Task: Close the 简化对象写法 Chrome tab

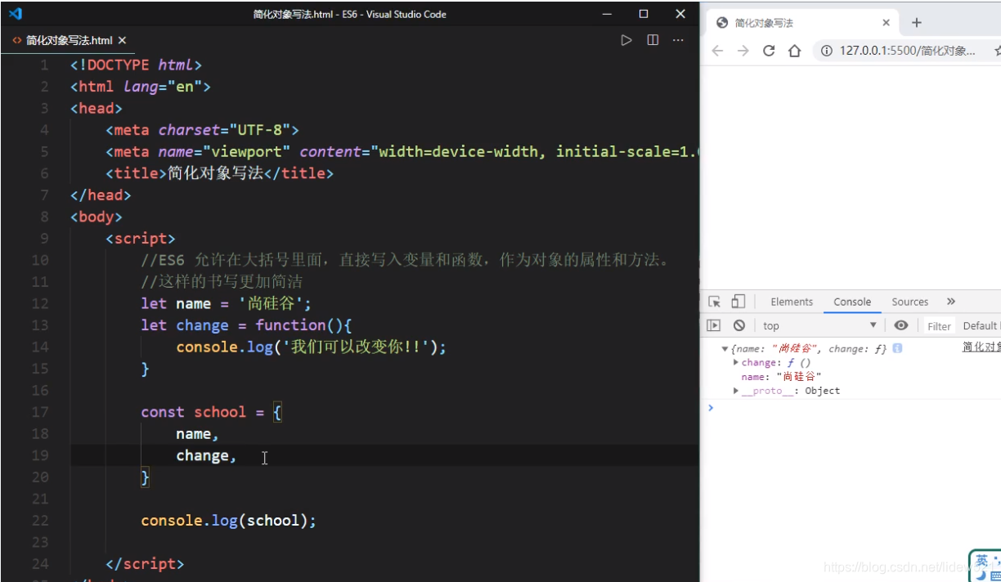Action: [886, 23]
